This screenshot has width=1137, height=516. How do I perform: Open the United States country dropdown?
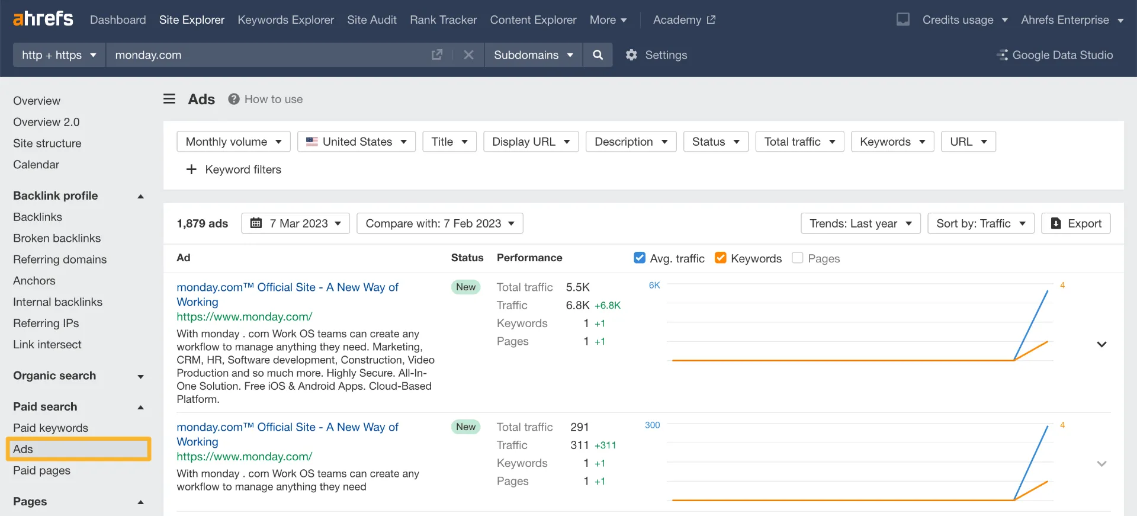coord(356,142)
